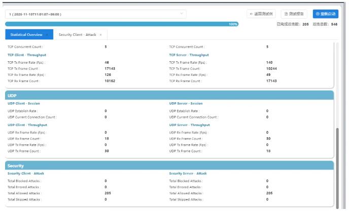Switch to the Security Client - Attack tab
The image size is (349, 212).
[x=78, y=34]
